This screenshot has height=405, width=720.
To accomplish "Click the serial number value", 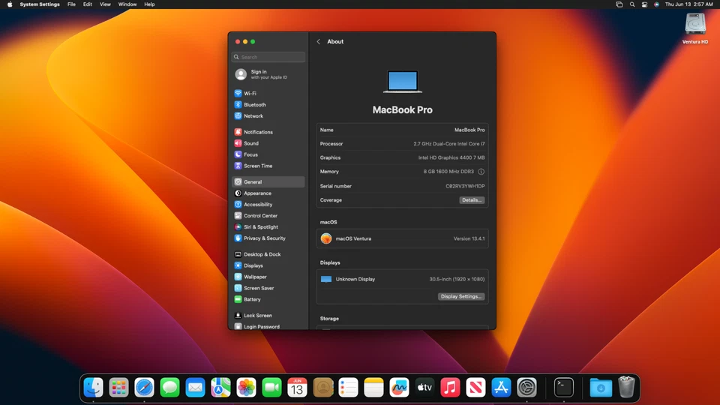I will point(465,187).
